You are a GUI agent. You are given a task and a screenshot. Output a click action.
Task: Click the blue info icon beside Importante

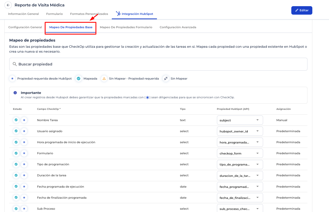15,93
